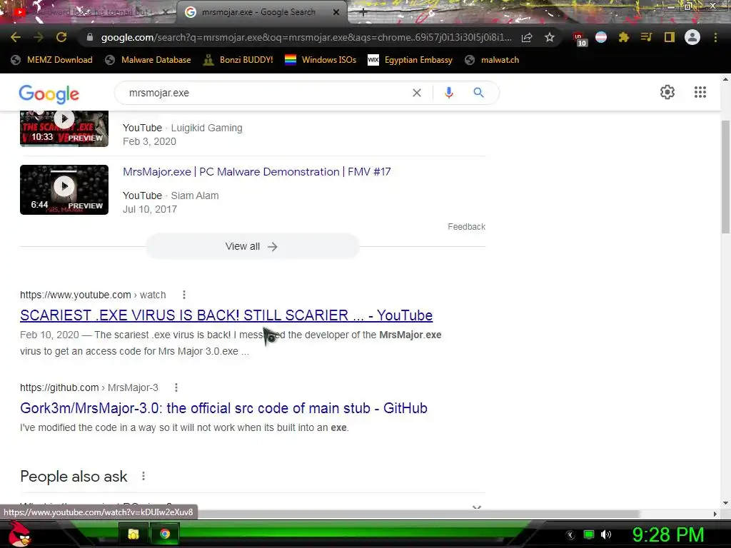
Task: Click the Feb 3, 2020 date text
Action: [x=149, y=142]
